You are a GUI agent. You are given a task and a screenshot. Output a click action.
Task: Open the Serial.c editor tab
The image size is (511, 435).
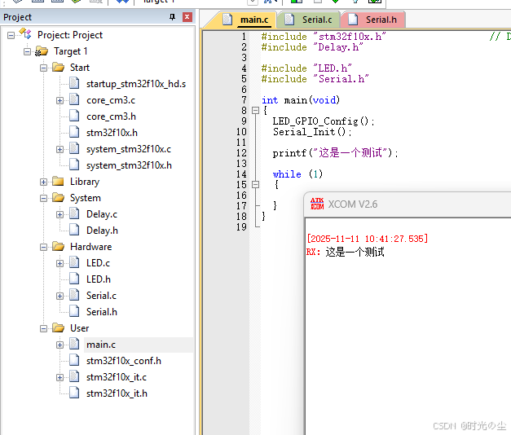click(x=309, y=20)
